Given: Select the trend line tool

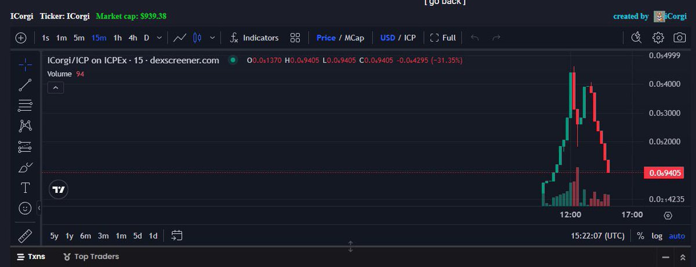Looking at the screenshot, I should pyautogui.click(x=25, y=85).
